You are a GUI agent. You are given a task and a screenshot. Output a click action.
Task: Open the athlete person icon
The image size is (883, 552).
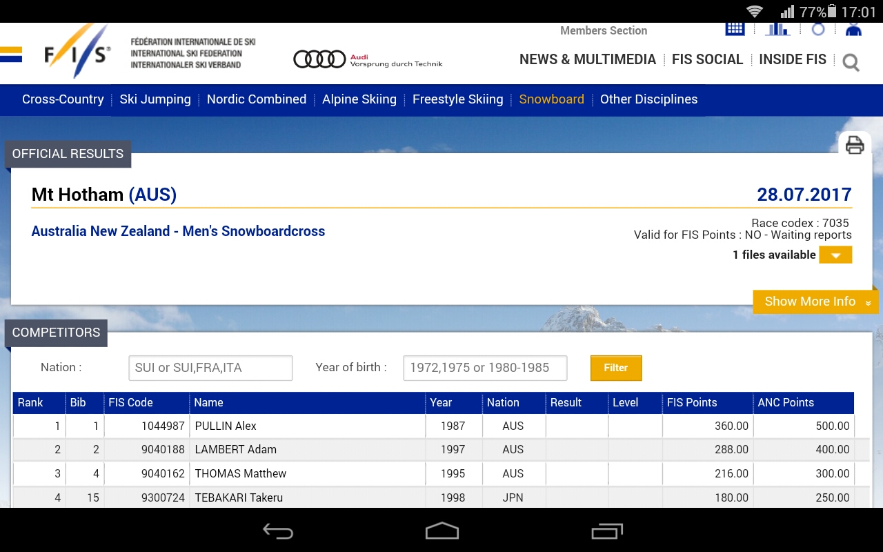(x=853, y=29)
